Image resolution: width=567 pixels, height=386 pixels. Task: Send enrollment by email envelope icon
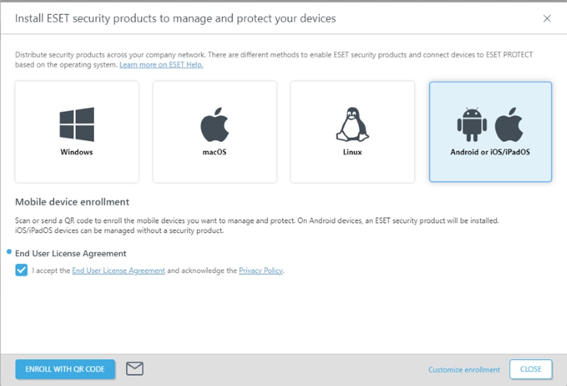coord(134,369)
